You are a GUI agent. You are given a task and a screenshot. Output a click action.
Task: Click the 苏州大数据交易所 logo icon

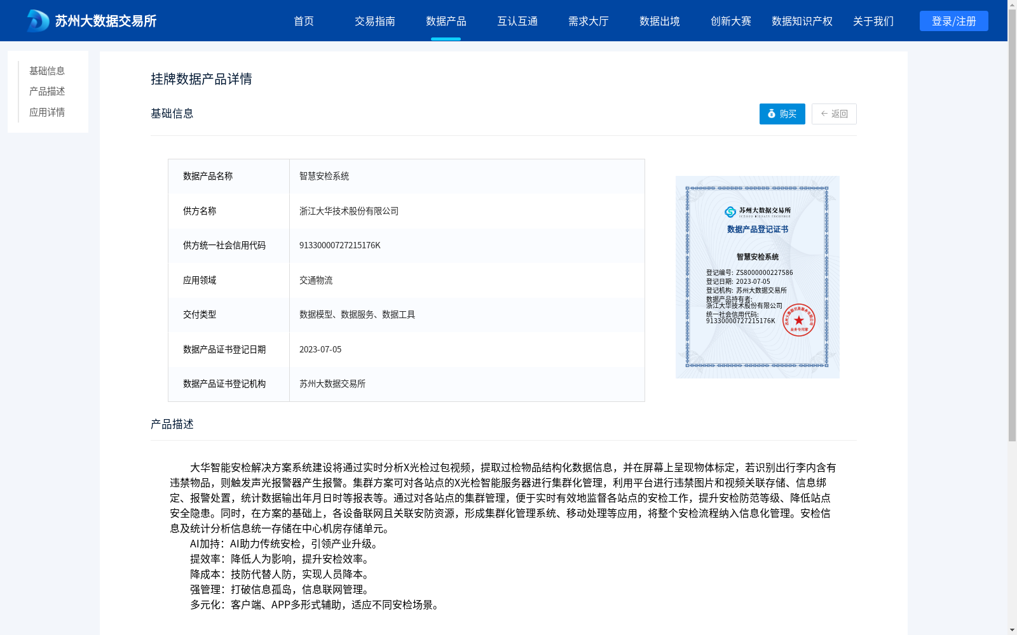[x=38, y=21]
